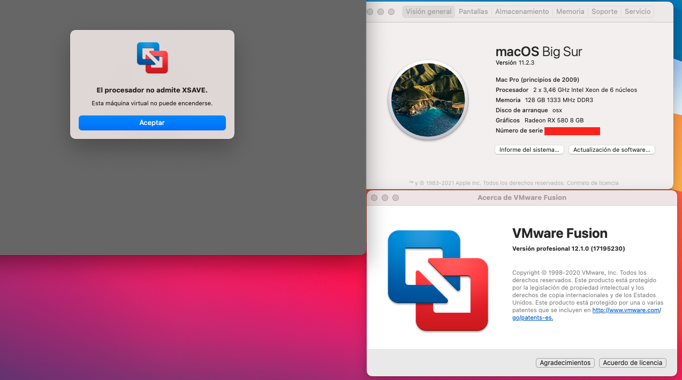682x380 pixels.
Task: Click the Procesador Intel Xeon line
Action: [566, 90]
